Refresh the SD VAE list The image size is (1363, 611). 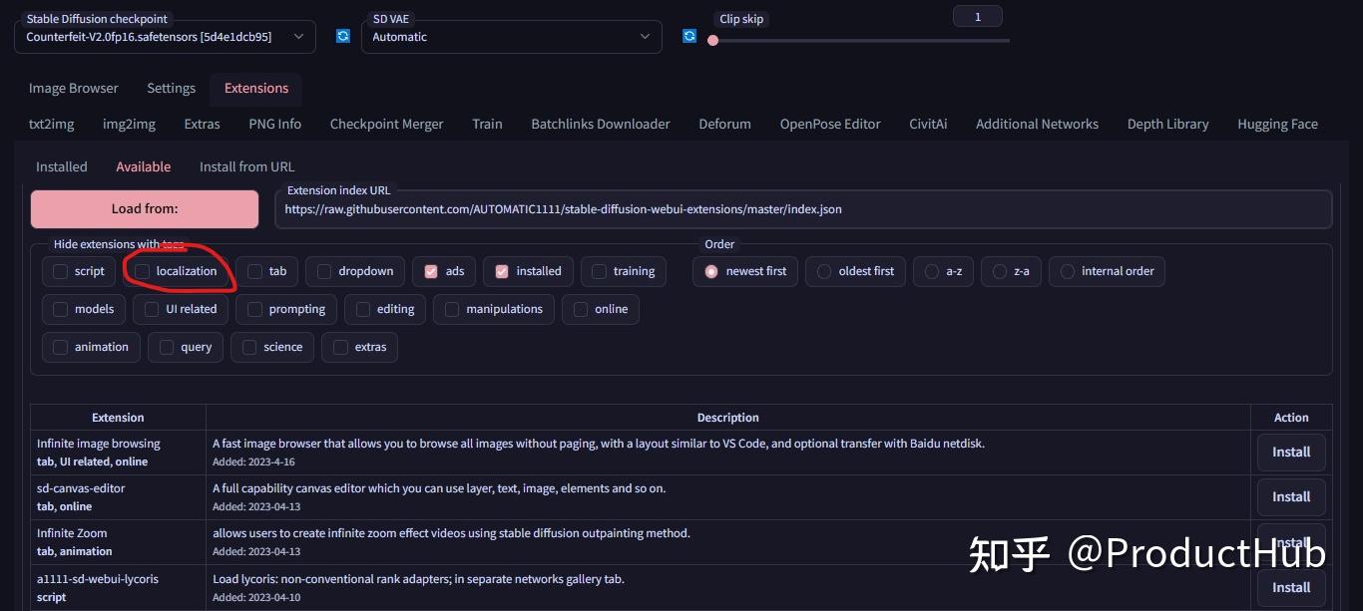(x=689, y=36)
